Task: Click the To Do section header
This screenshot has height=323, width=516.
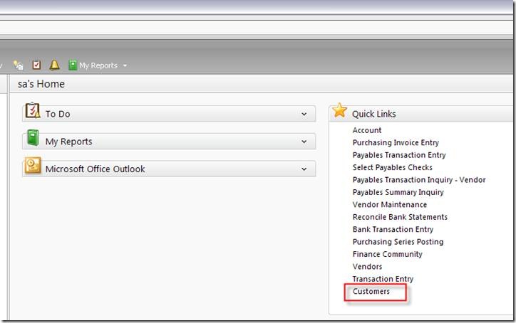Action: click(x=169, y=114)
